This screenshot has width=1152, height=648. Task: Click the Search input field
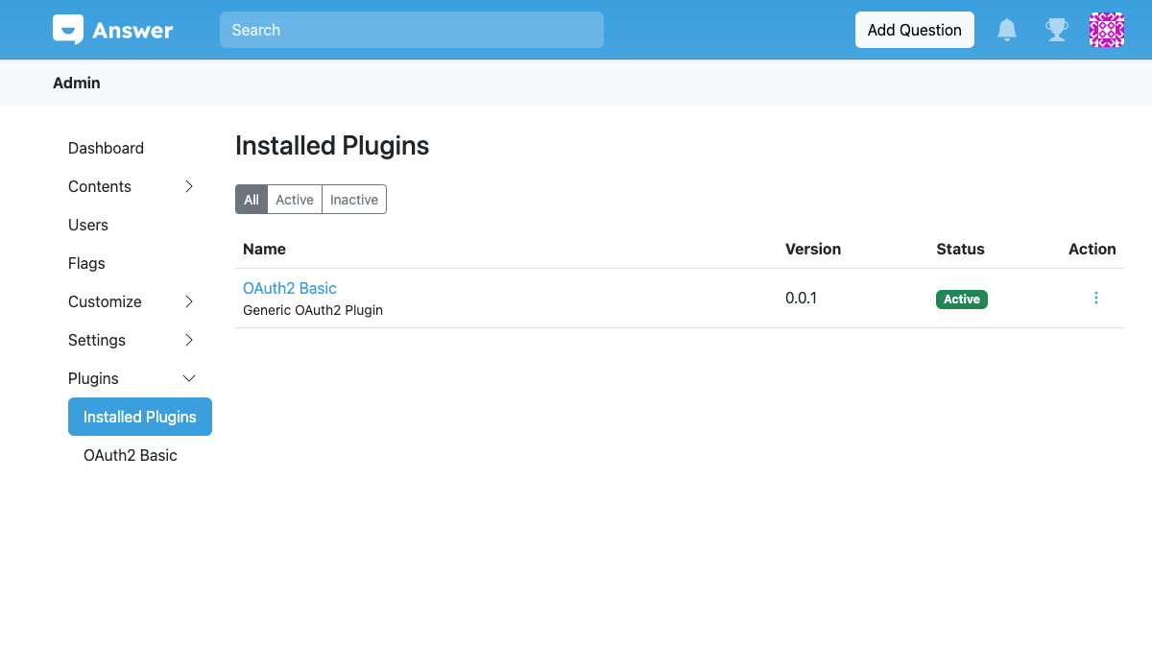tap(411, 30)
